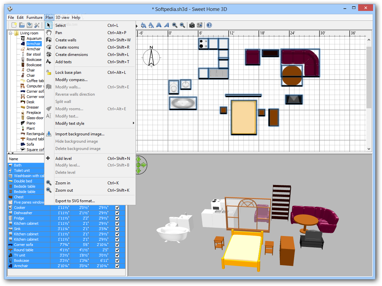The width and height of the screenshot is (382, 286).
Task: Click the compass rose on plan
Action: click(x=151, y=57)
